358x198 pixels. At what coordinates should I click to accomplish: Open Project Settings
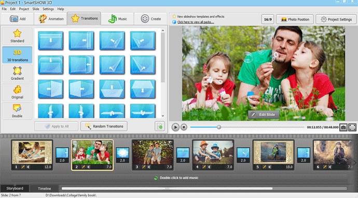pyautogui.click(x=336, y=19)
